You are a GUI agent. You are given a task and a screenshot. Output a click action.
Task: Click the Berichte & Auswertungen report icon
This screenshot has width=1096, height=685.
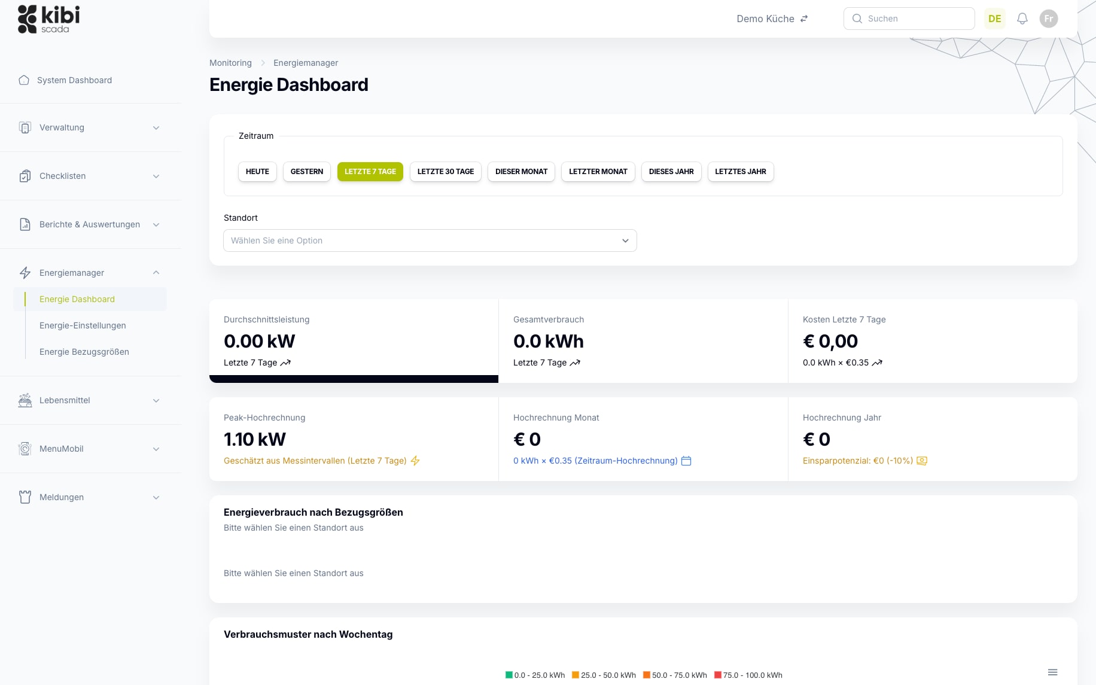25,224
